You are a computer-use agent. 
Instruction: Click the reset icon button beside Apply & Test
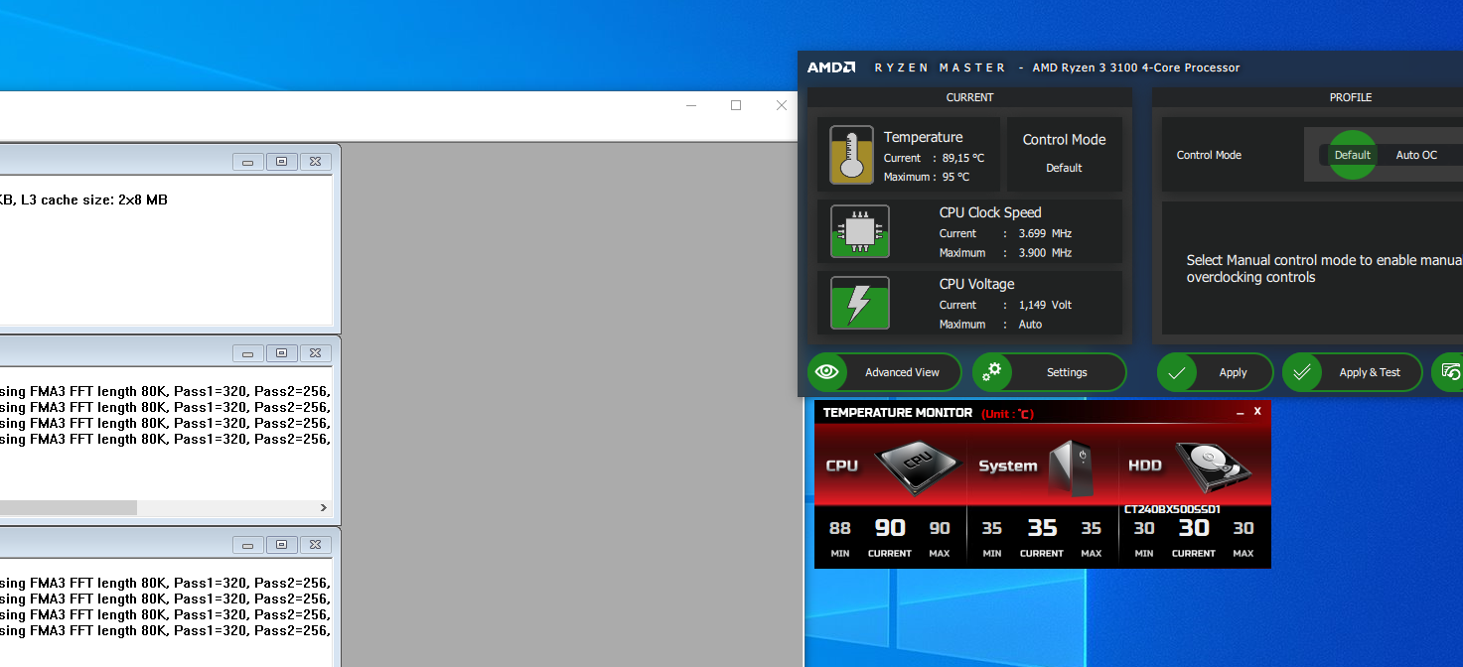pyautogui.click(x=1448, y=372)
